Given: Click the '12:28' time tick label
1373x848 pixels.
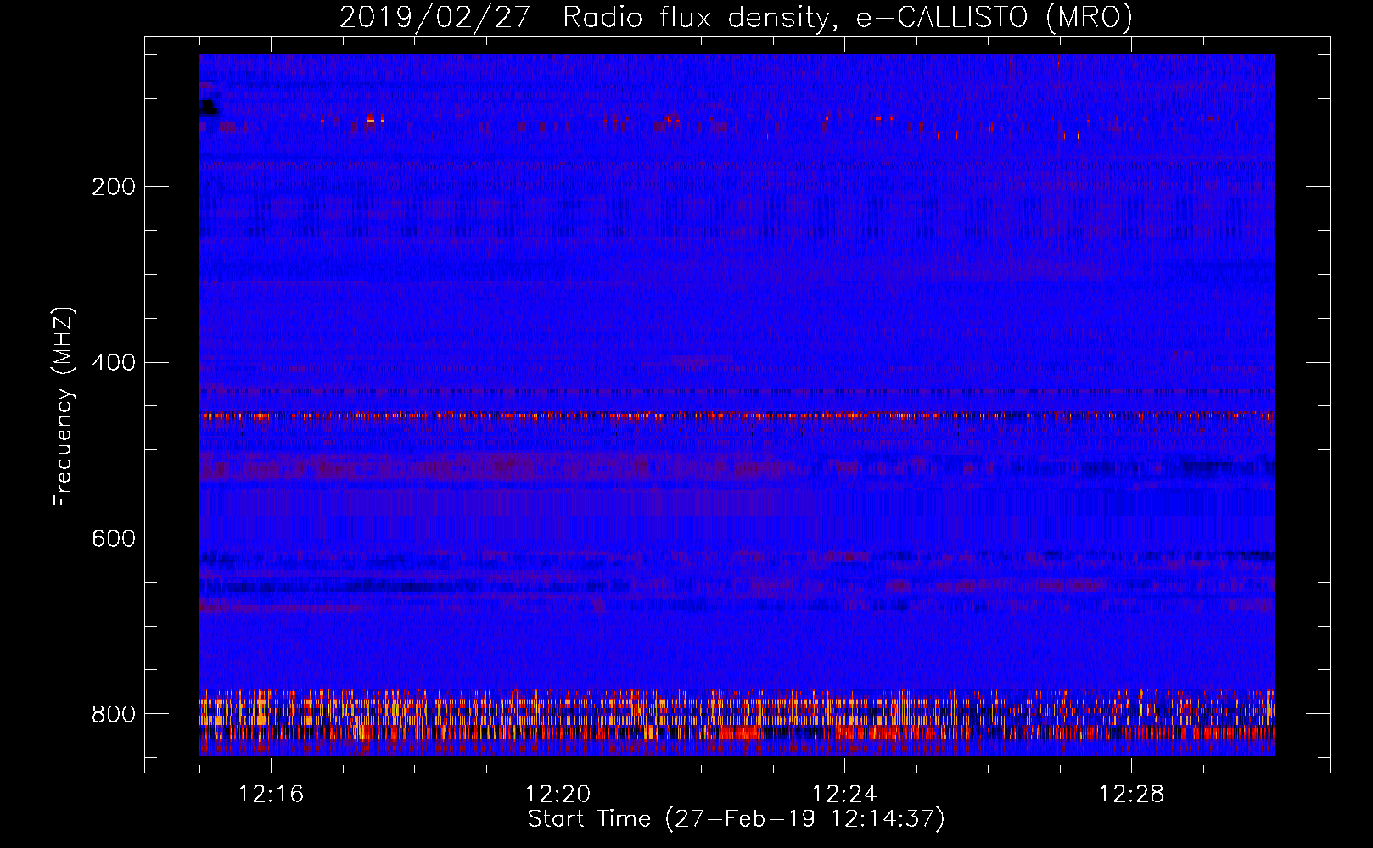Looking at the screenshot, I should pyautogui.click(x=1131, y=794).
